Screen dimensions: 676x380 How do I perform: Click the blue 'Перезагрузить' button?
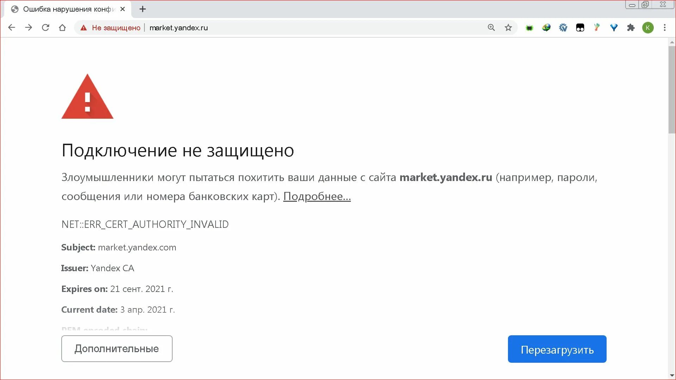pos(557,349)
